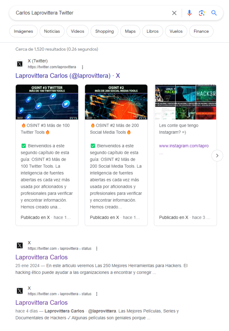Open three-dot options for the 25 ene 2024 result
This screenshot has width=229, height=331.
pyautogui.click(x=97, y=249)
